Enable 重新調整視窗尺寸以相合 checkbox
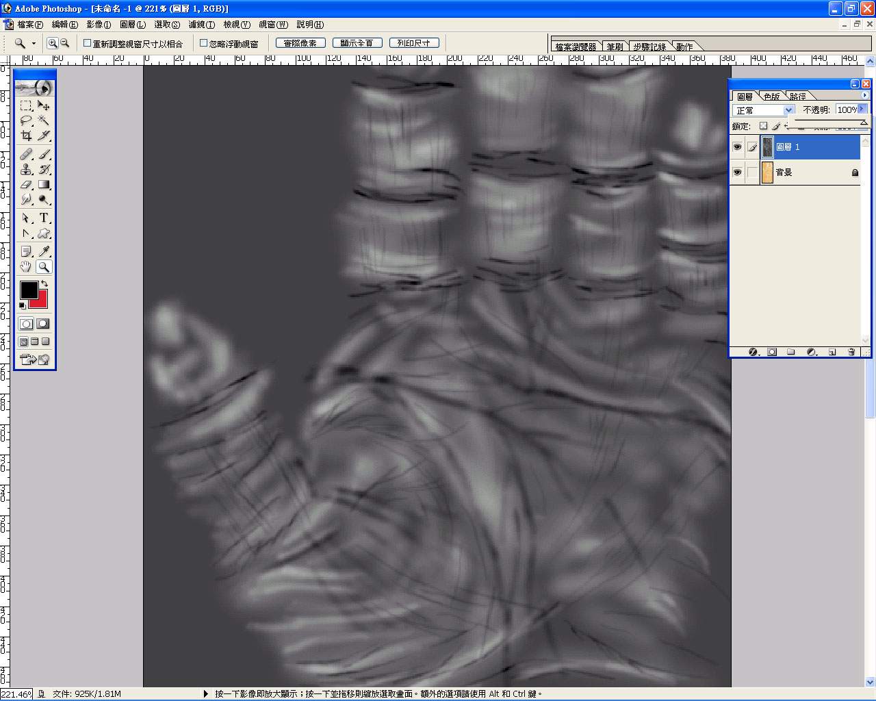The height and width of the screenshot is (701, 876). click(x=88, y=43)
